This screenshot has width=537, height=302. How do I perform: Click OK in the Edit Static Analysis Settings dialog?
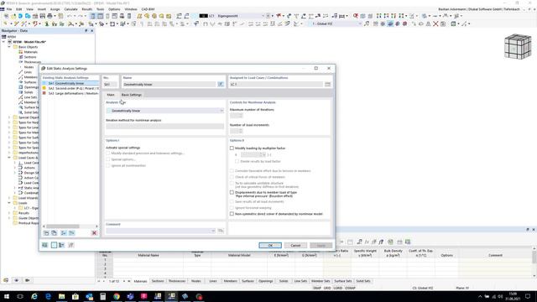tap(270, 246)
